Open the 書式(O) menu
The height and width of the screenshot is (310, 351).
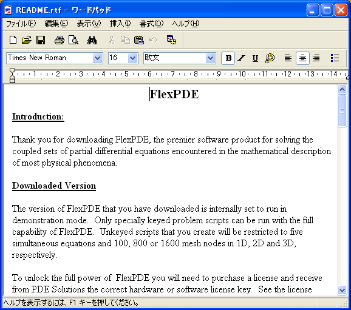[151, 24]
